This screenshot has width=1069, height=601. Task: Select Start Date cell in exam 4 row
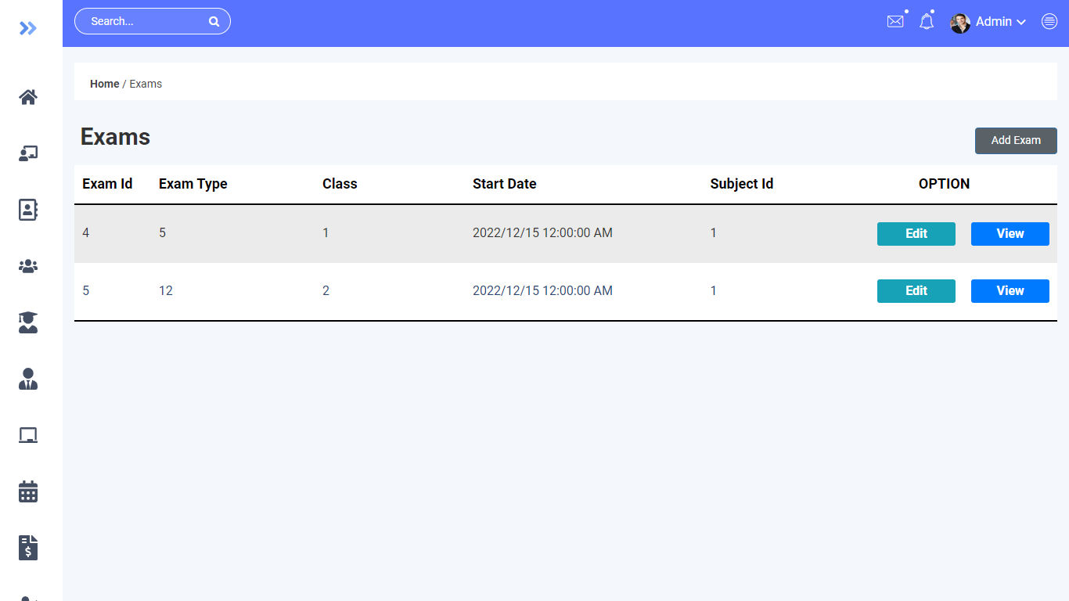(x=542, y=233)
